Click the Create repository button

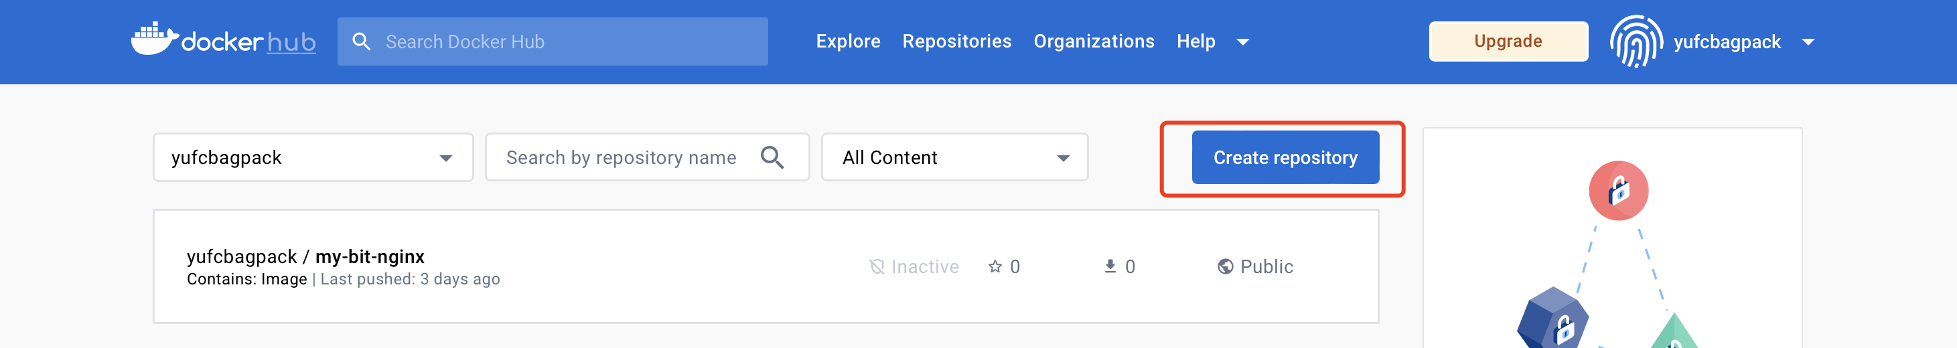[1285, 157]
